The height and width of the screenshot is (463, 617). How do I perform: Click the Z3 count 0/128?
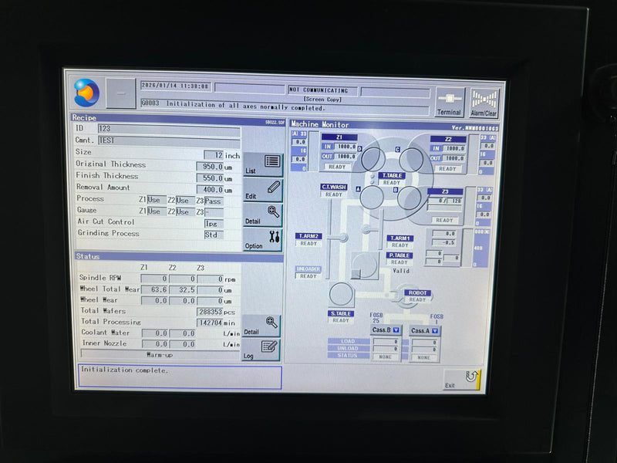click(x=445, y=201)
